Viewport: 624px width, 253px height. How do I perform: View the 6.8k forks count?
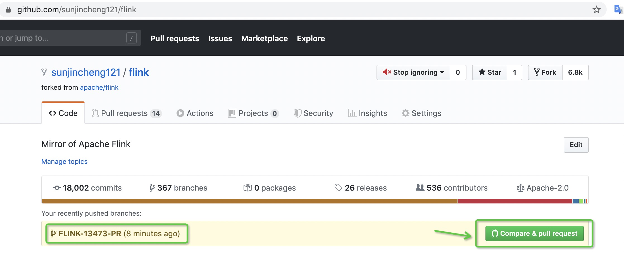(x=575, y=72)
